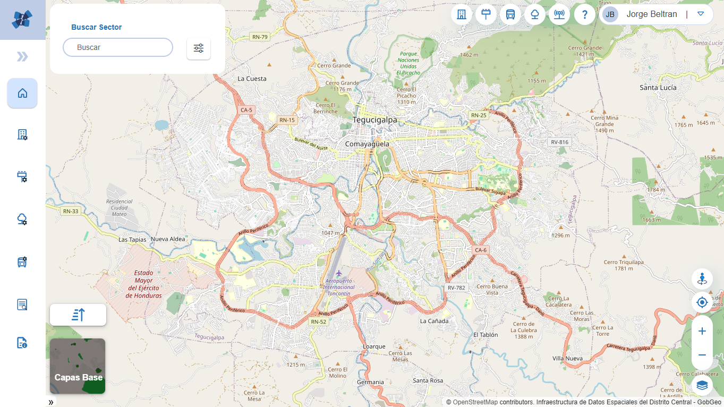The width and height of the screenshot is (724, 407).
Task: Click the Buscar sector search field
Action: (118, 47)
